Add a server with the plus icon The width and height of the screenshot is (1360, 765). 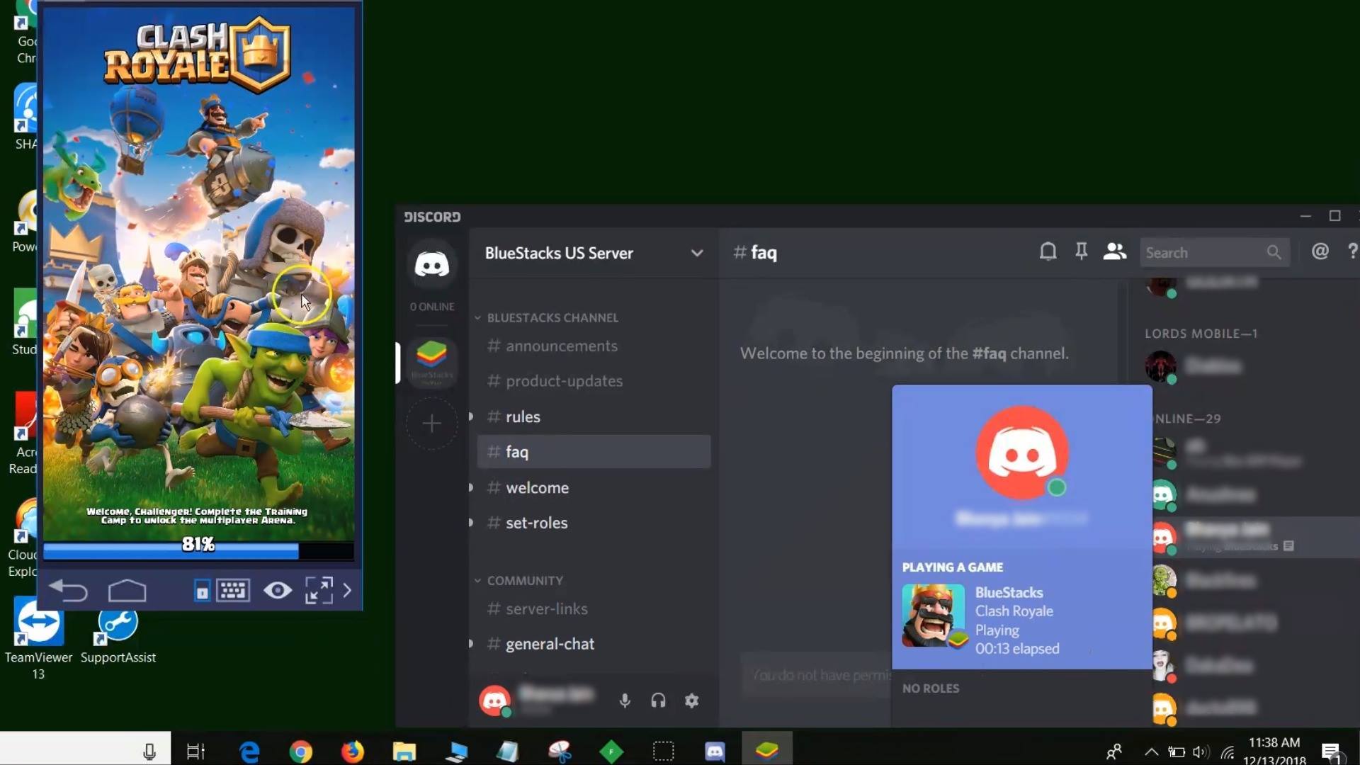[431, 424]
